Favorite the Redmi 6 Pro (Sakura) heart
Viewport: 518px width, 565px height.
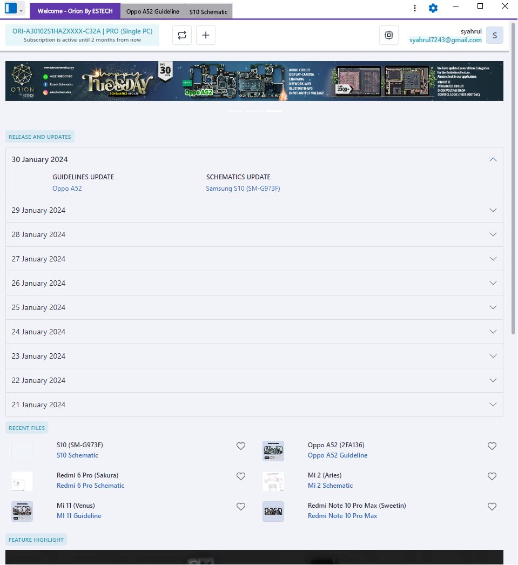pyautogui.click(x=240, y=476)
